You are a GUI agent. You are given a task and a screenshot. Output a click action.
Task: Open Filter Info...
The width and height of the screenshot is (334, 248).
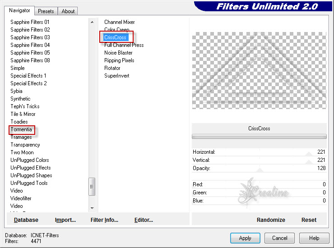[104, 220]
